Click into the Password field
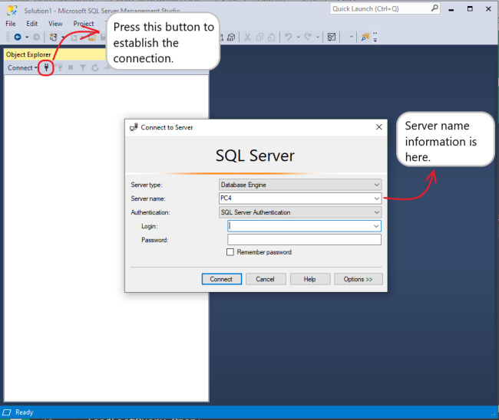 304,240
